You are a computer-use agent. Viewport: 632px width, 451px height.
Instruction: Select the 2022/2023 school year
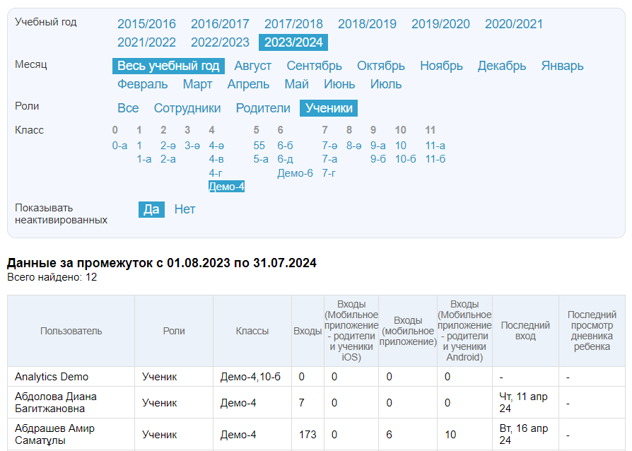220,42
